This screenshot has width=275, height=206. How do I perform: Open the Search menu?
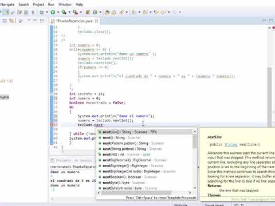(23, 4)
